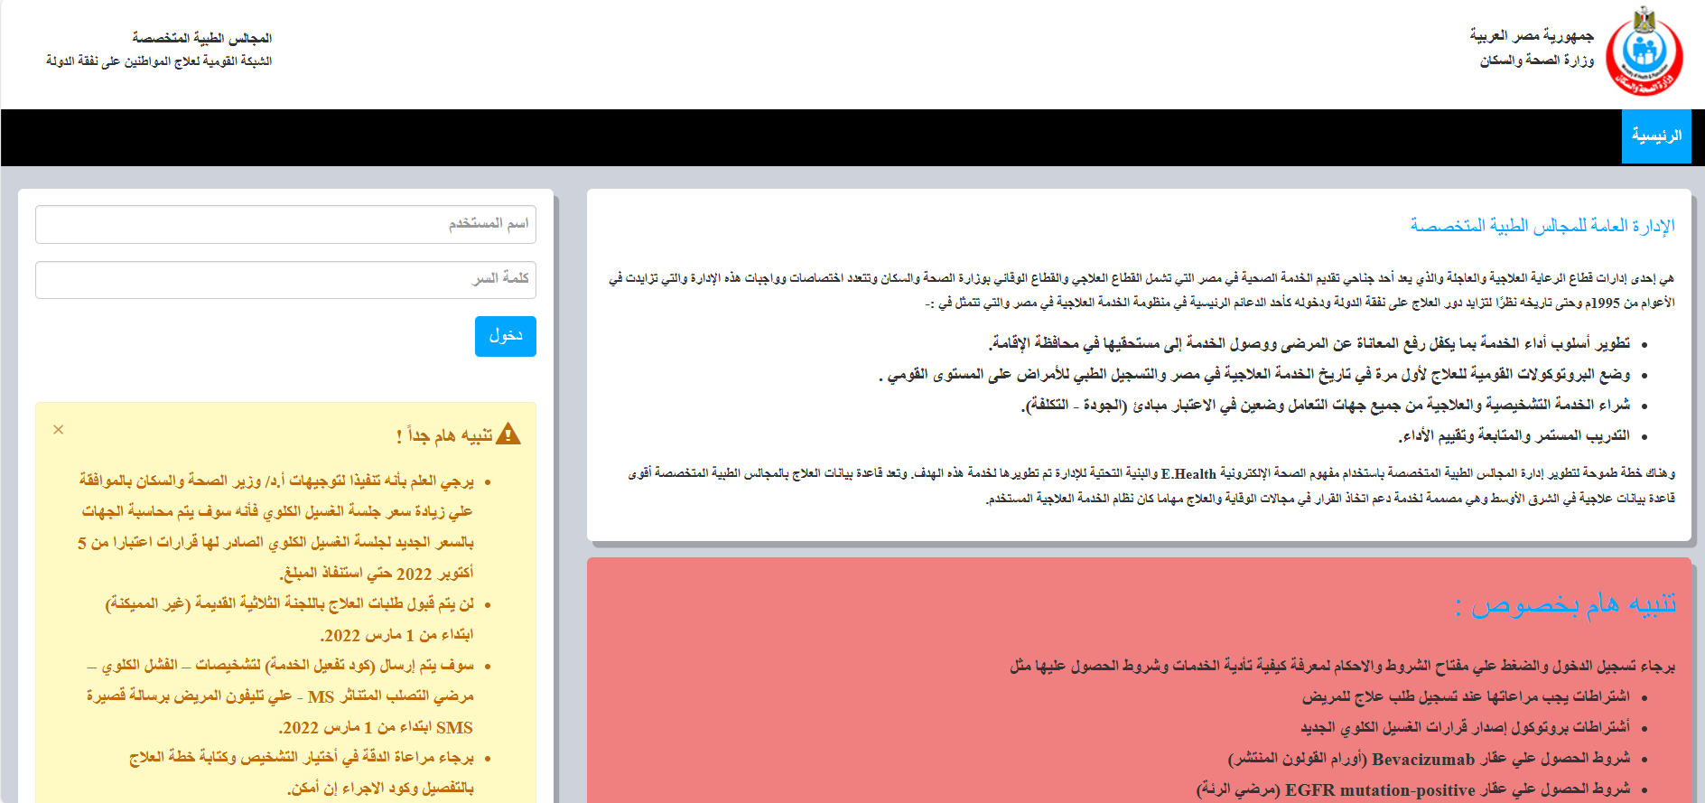
Task: Click the اسم المستخدم username field
Action: point(285,224)
